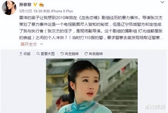This screenshot has width=168, height=113.
Task: Click the clockwise rotate icon
Action: [x=86, y=54]
